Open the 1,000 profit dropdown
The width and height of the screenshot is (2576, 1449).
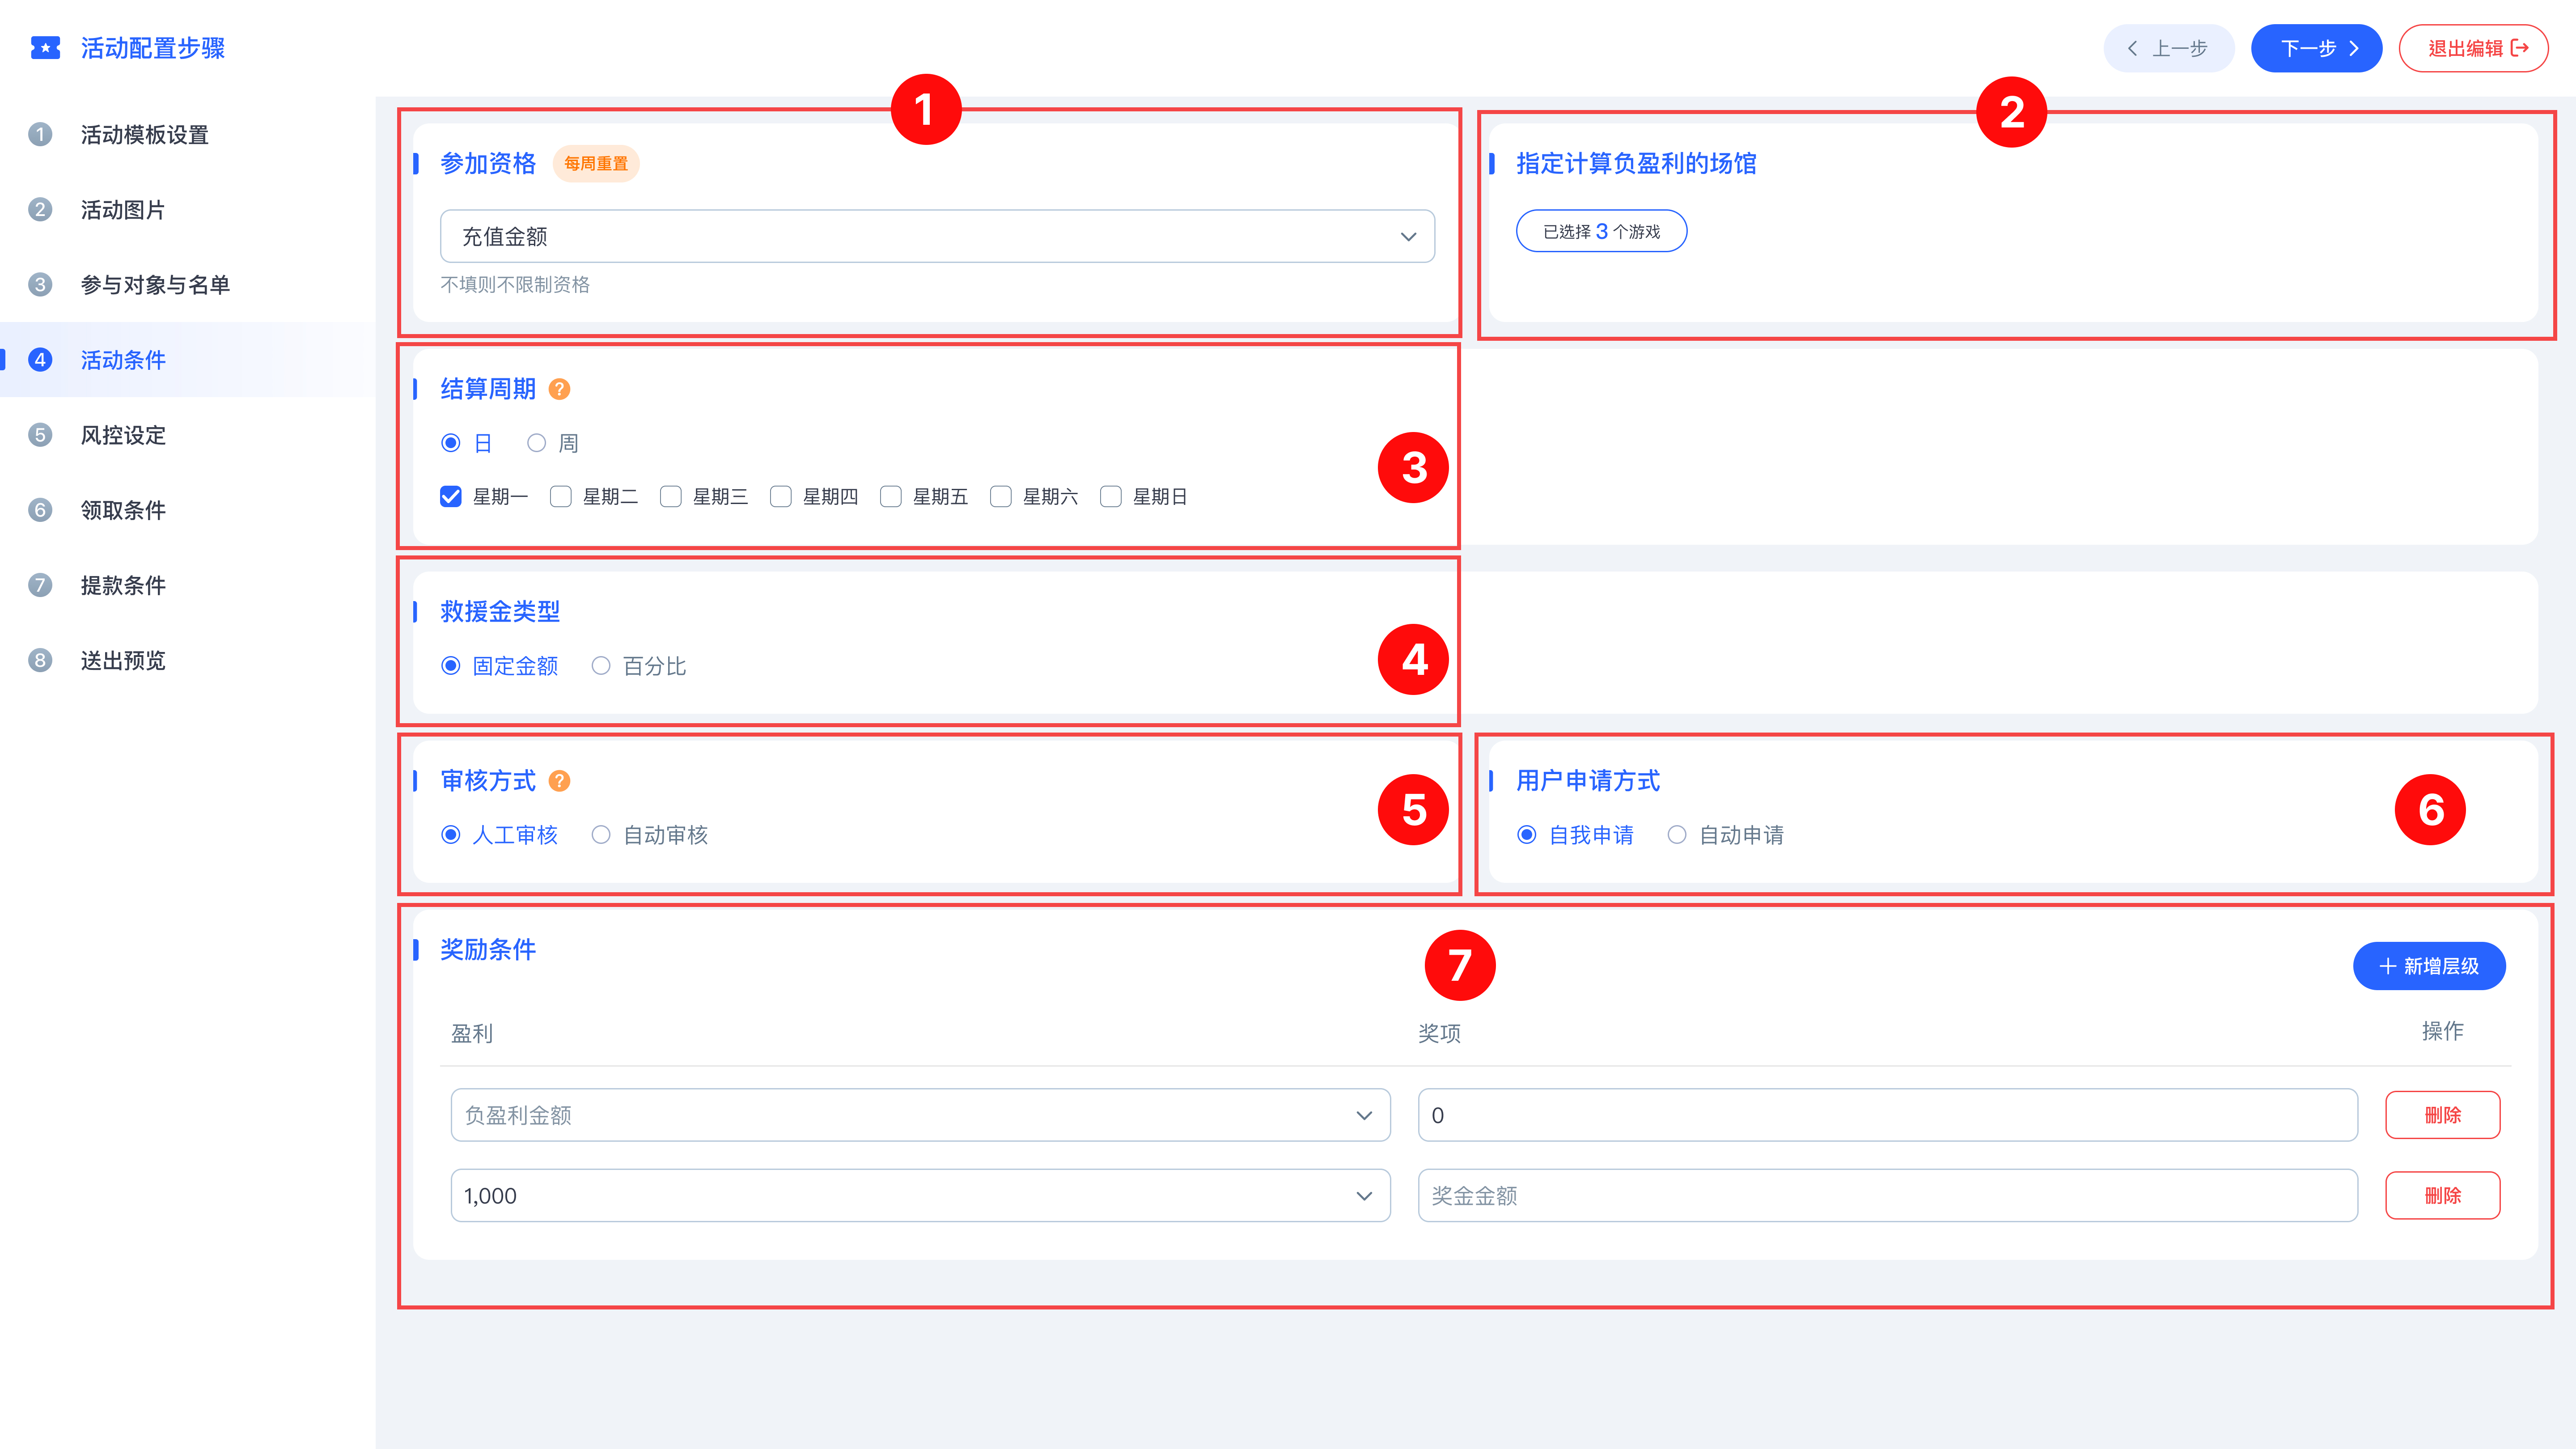coord(920,1196)
